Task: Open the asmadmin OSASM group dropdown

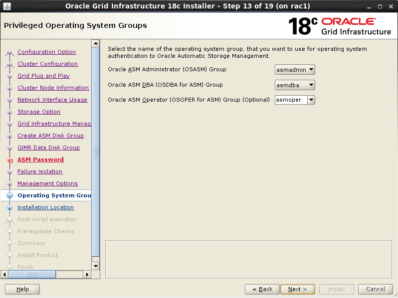Action: (295, 69)
